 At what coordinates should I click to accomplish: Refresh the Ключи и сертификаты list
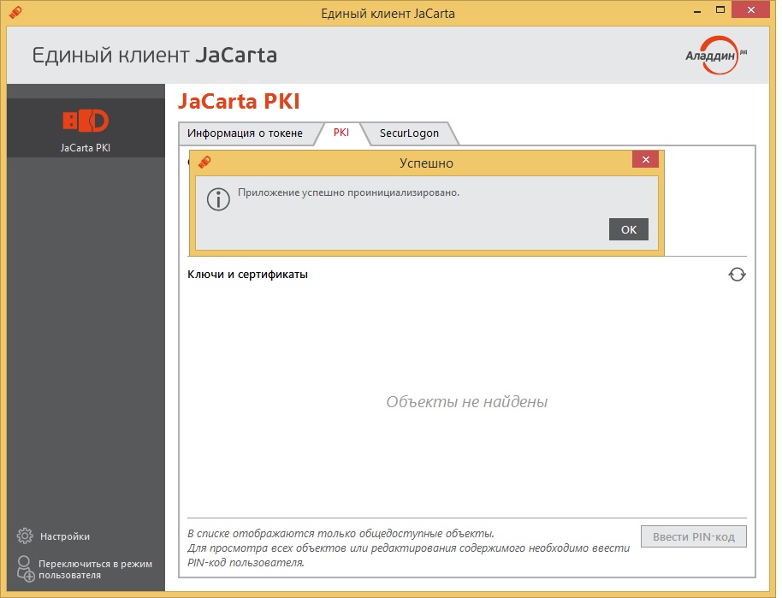[737, 275]
